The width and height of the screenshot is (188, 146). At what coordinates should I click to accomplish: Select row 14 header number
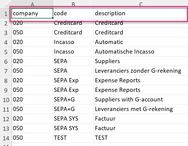coord(6,138)
